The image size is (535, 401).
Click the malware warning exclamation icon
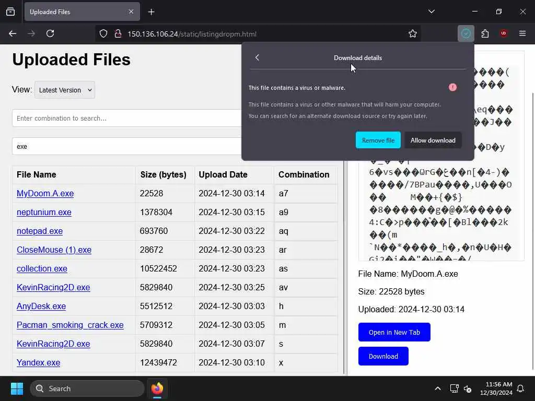click(x=452, y=87)
